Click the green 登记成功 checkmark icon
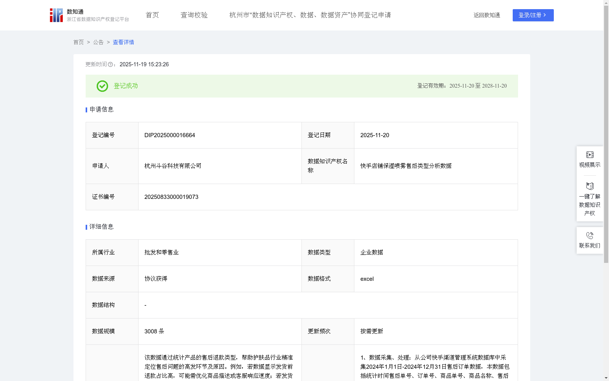 pyautogui.click(x=102, y=86)
